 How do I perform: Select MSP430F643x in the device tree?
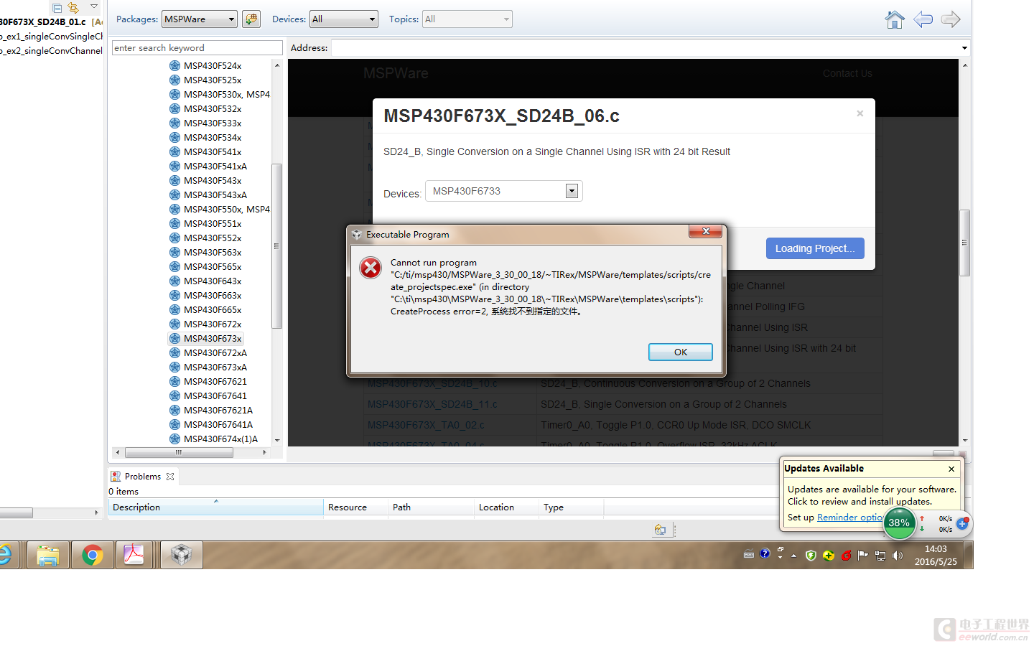[x=213, y=281]
